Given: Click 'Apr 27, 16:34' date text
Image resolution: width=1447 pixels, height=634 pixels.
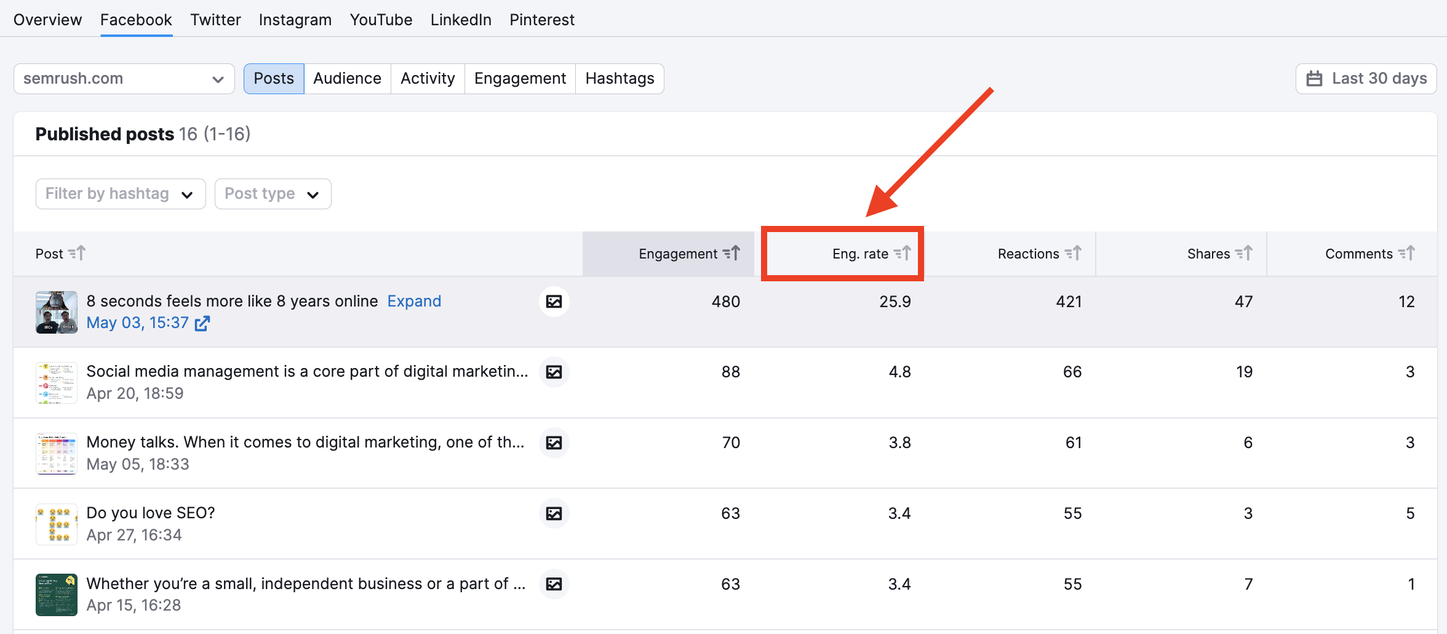Looking at the screenshot, I should [134, 536].
